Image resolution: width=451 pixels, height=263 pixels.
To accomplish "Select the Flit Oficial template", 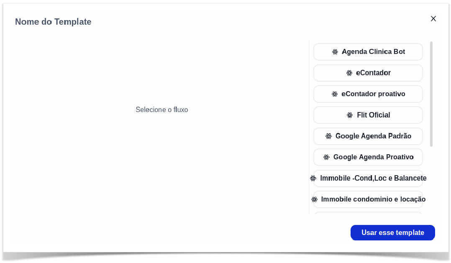I will click(x=368, y=115).
